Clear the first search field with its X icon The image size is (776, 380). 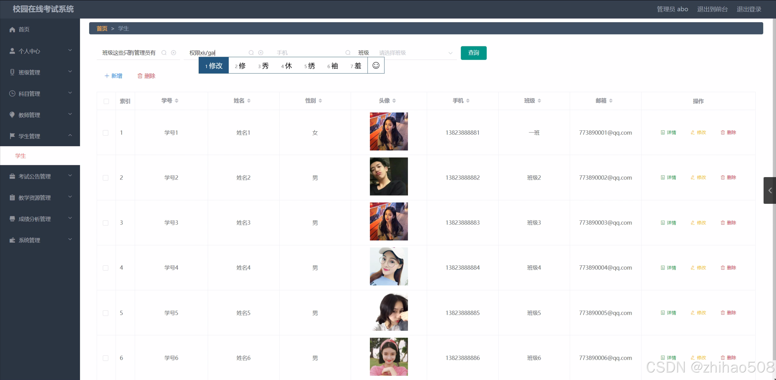(x=173, y=53)
